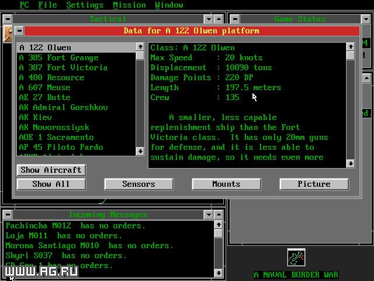Click the Data for A 122 Olwen title bar
The image size is (374, 281).
(192, 30)
